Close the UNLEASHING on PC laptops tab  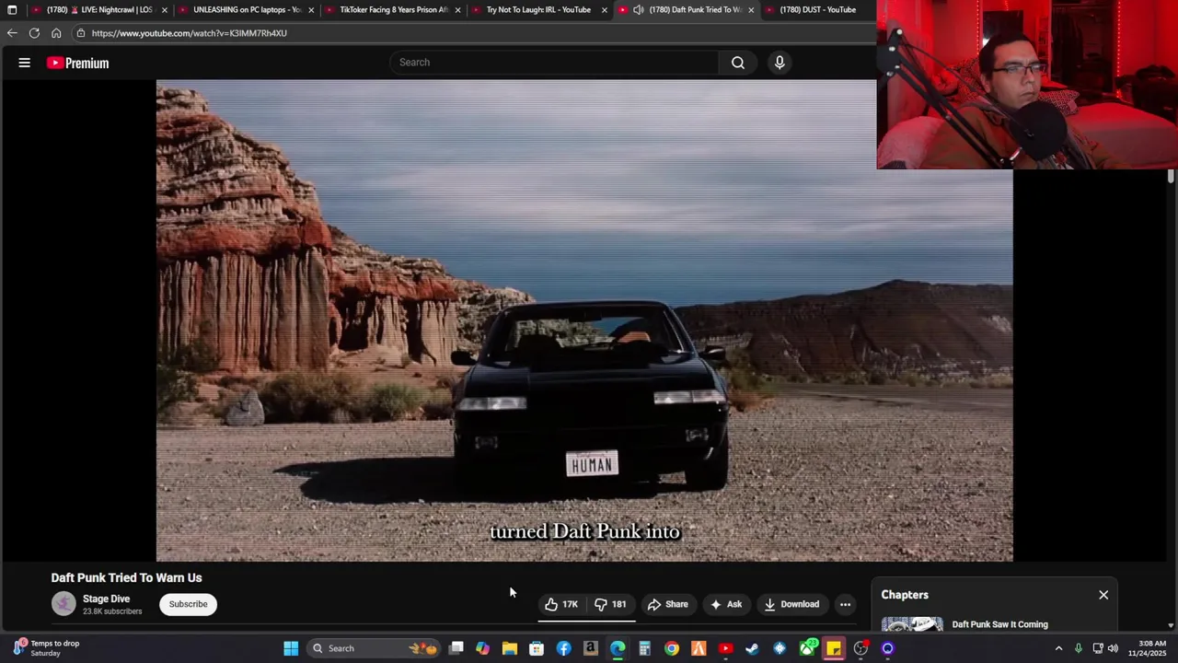[311, 10]
